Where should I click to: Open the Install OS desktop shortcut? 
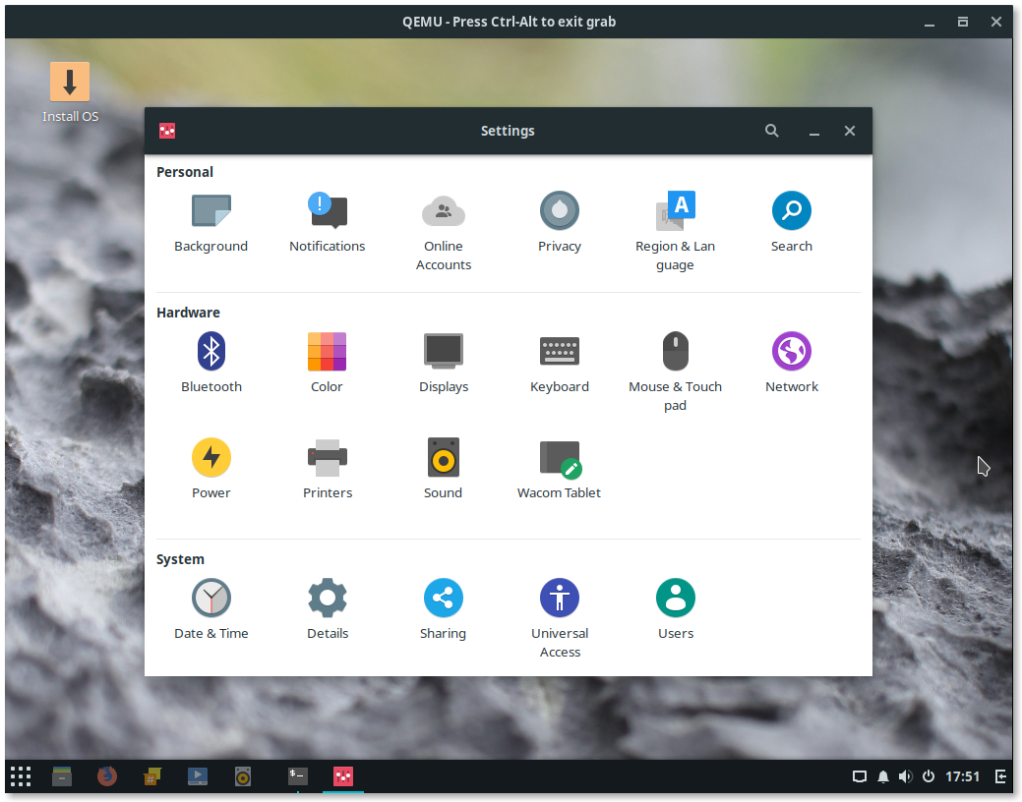[x=70, y=92]
